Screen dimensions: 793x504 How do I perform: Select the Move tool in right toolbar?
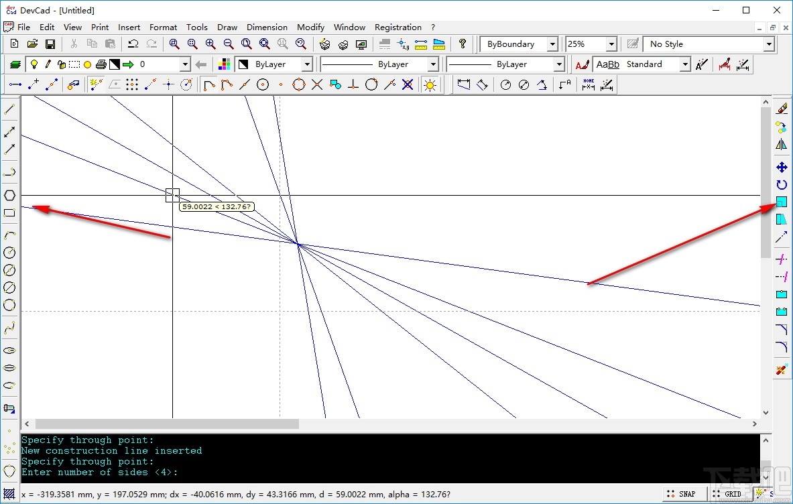click(x=781, y=167)
